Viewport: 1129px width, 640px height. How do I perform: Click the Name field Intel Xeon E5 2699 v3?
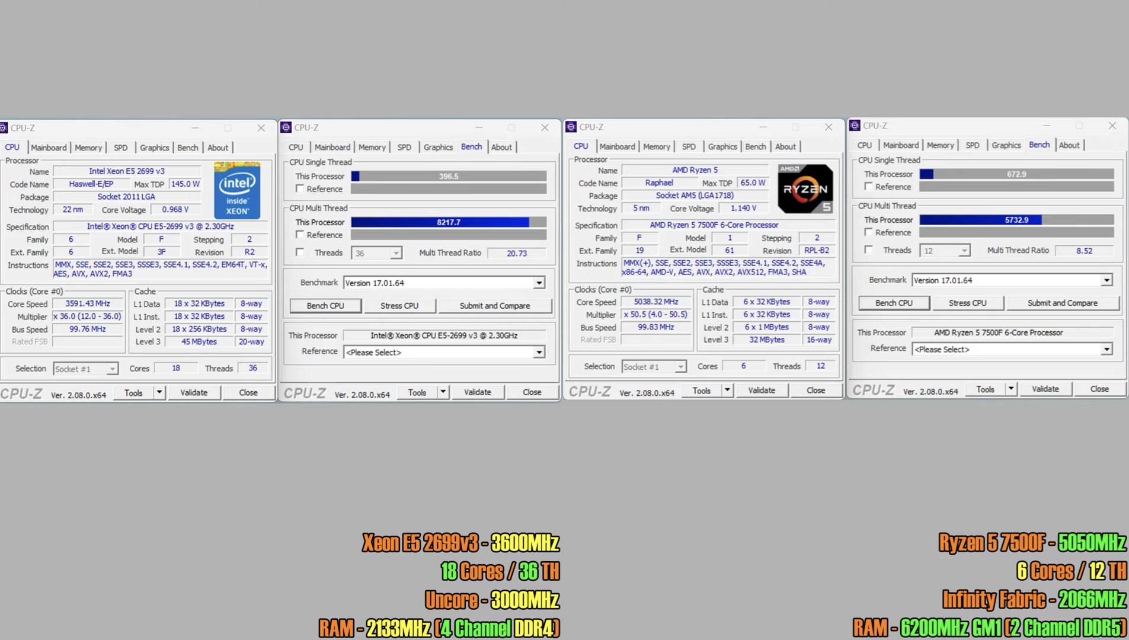tap(127, 171)
